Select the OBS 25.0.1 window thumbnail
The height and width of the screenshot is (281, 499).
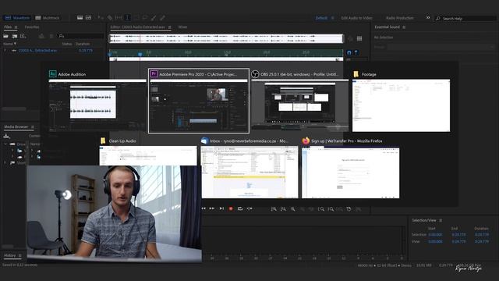click(299, 101)
